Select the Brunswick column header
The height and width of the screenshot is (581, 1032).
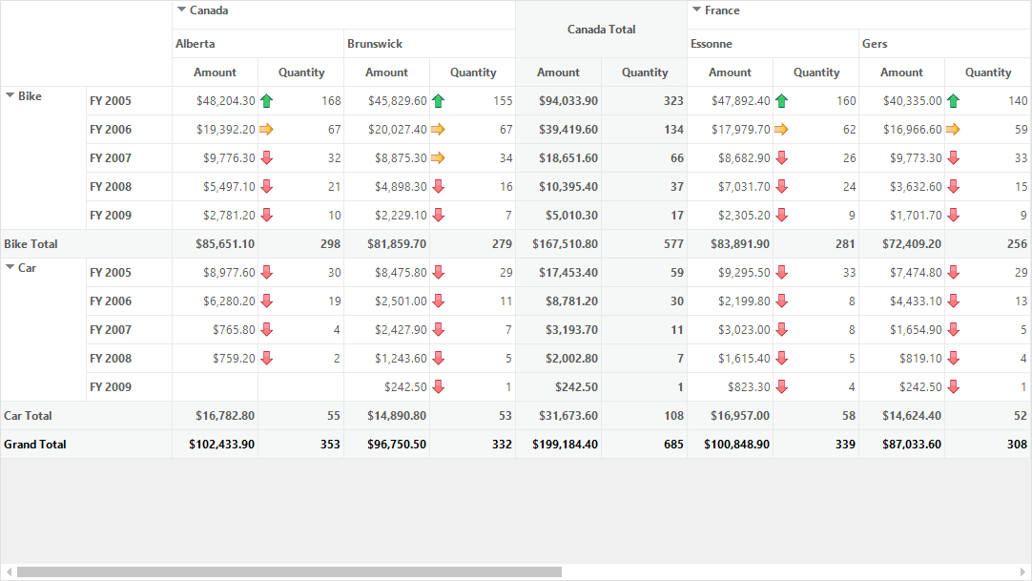(x=430, y=44)
